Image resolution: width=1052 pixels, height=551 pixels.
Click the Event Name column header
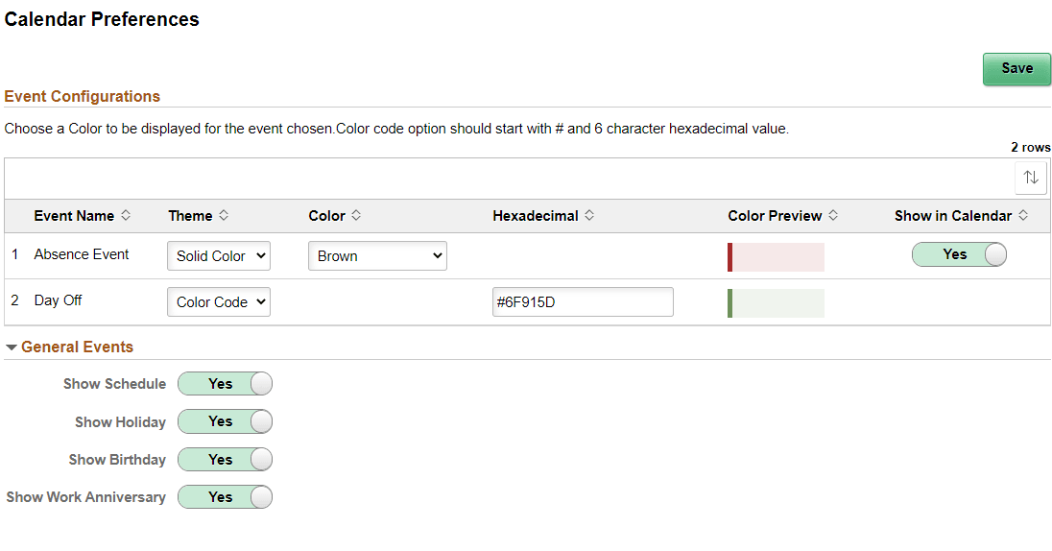(x=75, y=216)
